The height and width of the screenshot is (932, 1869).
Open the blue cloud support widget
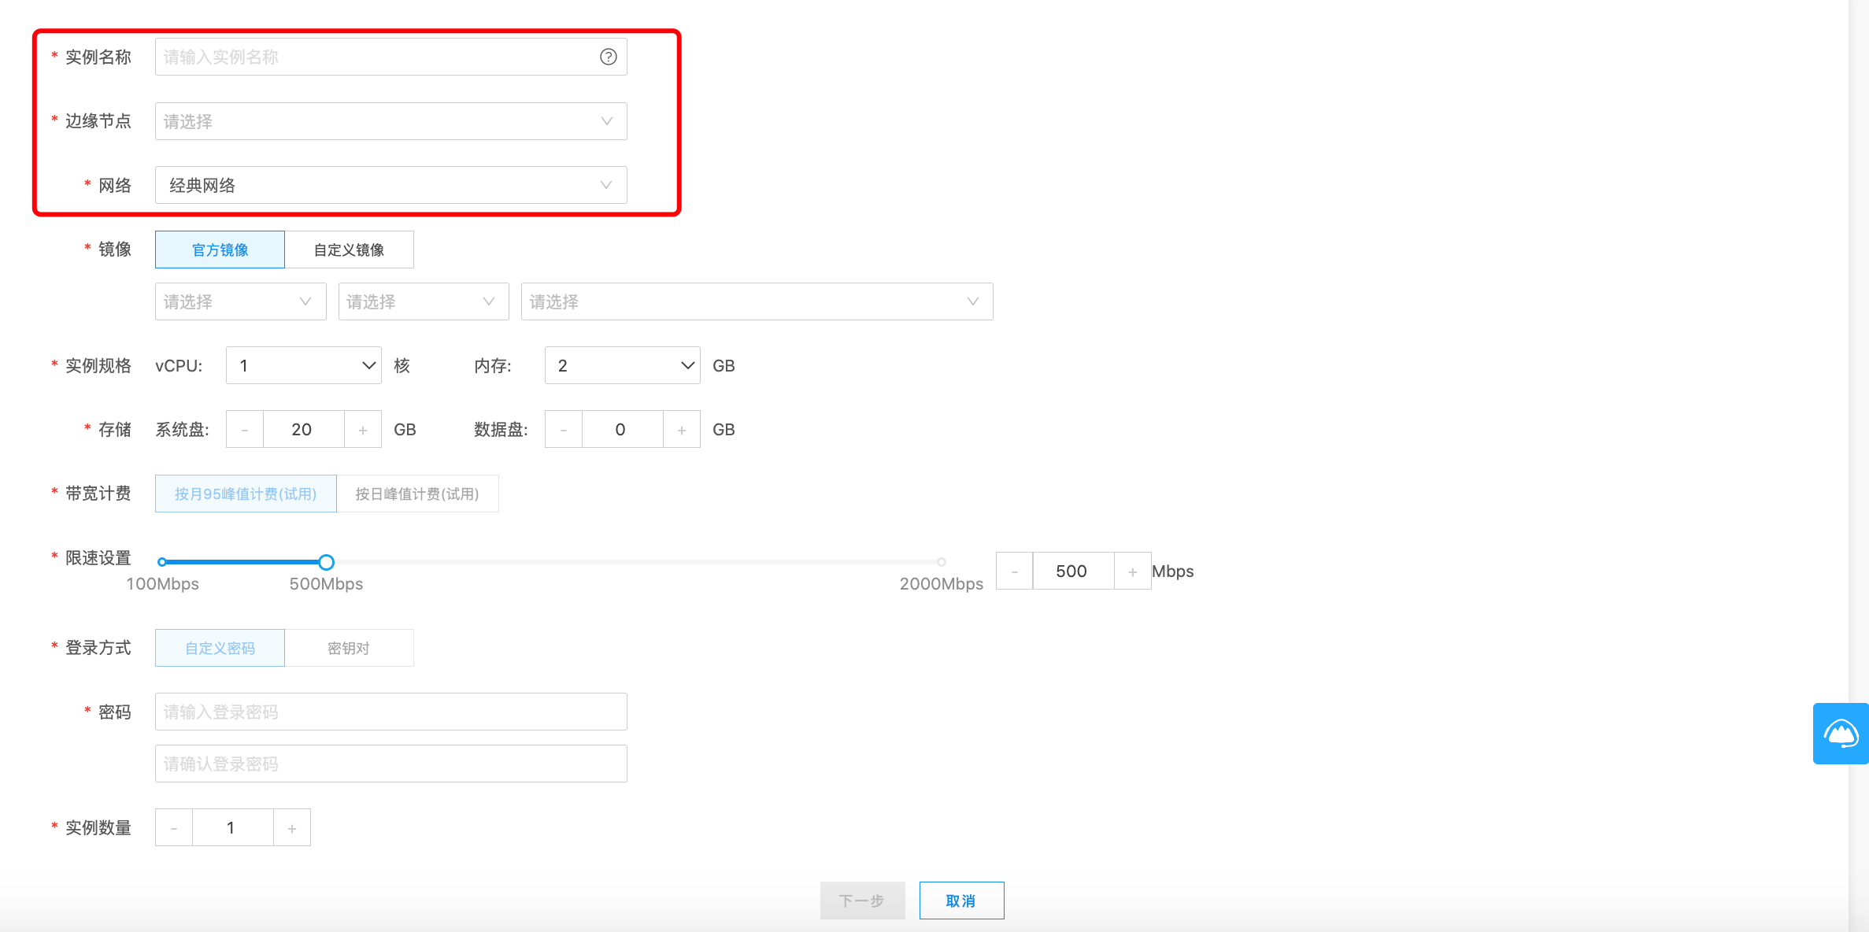click(1840, 734)
